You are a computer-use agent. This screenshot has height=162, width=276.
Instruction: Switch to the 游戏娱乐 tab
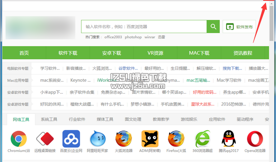pyautogui.click(x=189, y=120)
